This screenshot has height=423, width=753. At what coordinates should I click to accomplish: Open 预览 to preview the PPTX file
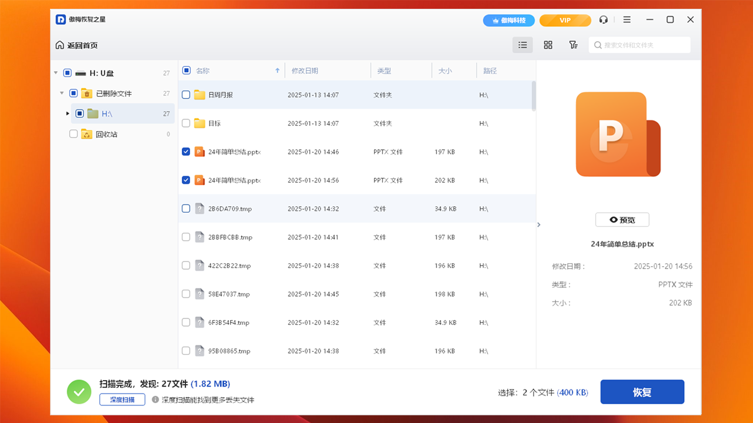(622, 220)
